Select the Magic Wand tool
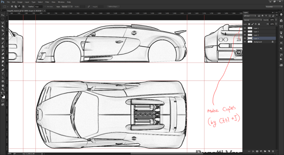 click(x=3, y=27)
